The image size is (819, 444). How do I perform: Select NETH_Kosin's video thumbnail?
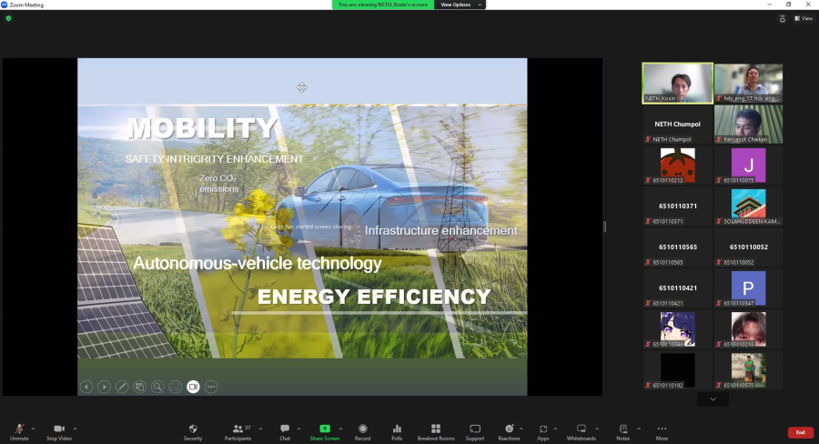tap(677, 83)
